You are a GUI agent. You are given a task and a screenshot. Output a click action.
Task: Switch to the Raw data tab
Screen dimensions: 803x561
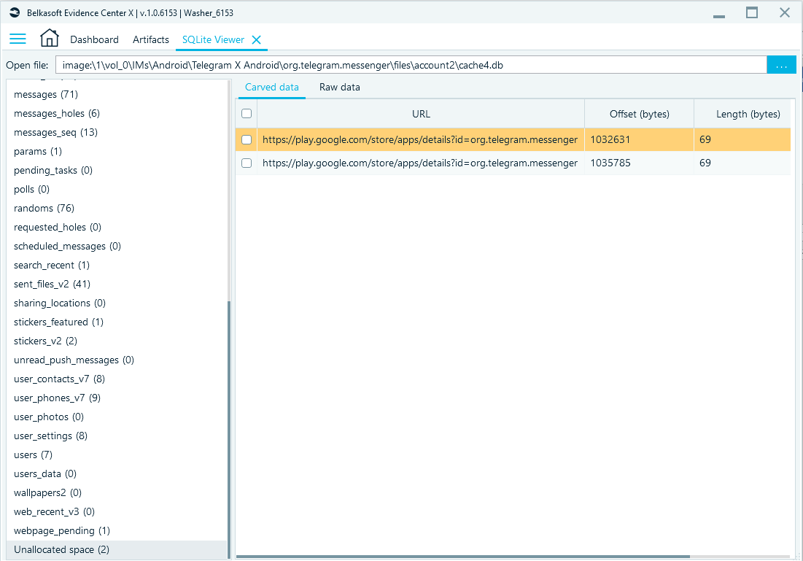pyautogui.click(x=339, y=87)
